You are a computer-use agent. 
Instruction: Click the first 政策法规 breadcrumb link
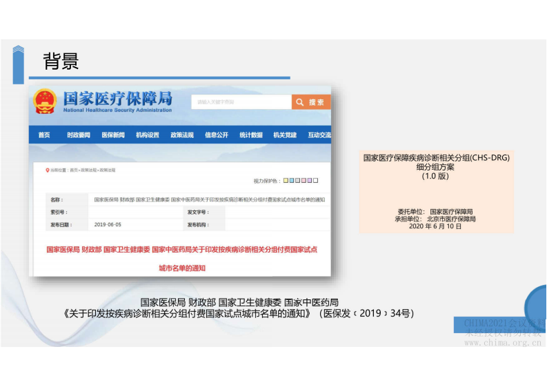pos(88,170)
